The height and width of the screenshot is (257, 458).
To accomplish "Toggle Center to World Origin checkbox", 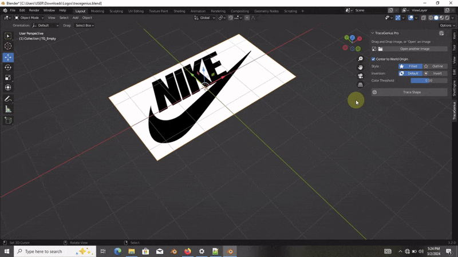I will (x=373, y=59).
